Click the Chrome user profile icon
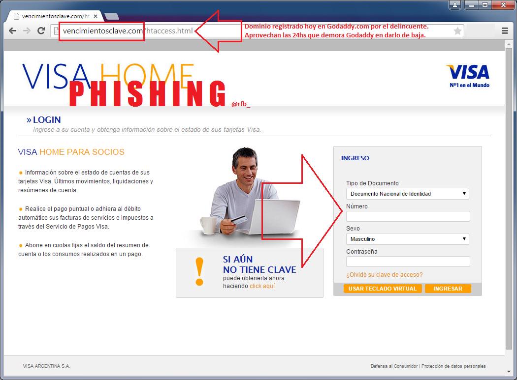Screen dimensions: 517x380 (455, 5)
